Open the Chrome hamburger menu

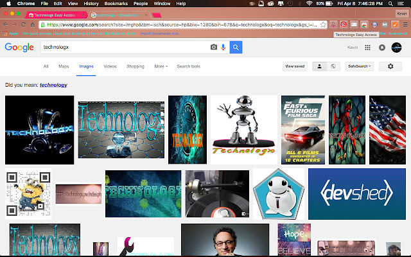(x=405, y=24)
